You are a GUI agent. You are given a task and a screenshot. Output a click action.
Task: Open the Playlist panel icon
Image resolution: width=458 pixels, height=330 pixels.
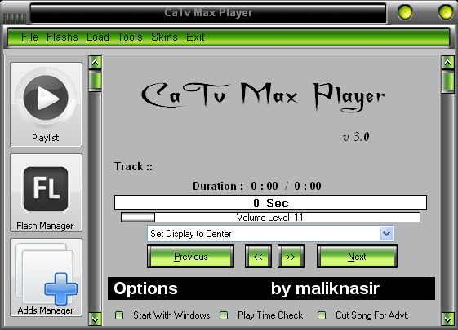pos(47,104)
